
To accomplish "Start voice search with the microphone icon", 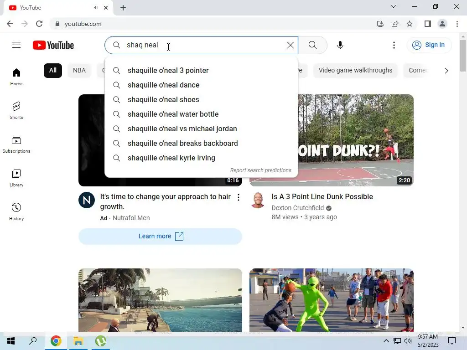I will 340,45.
